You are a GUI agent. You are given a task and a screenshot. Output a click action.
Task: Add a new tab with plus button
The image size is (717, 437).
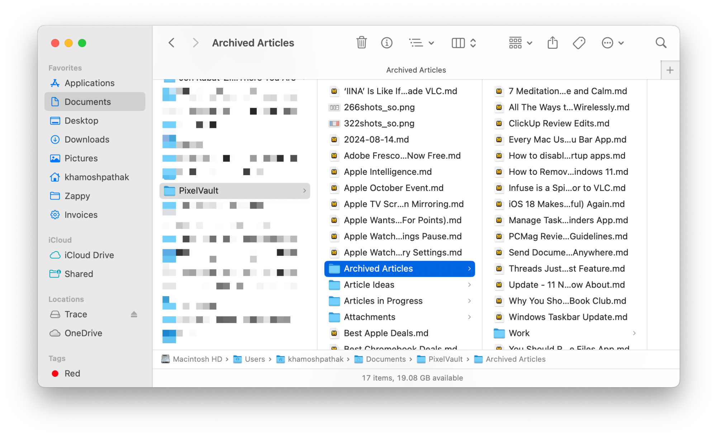point(670,70)
